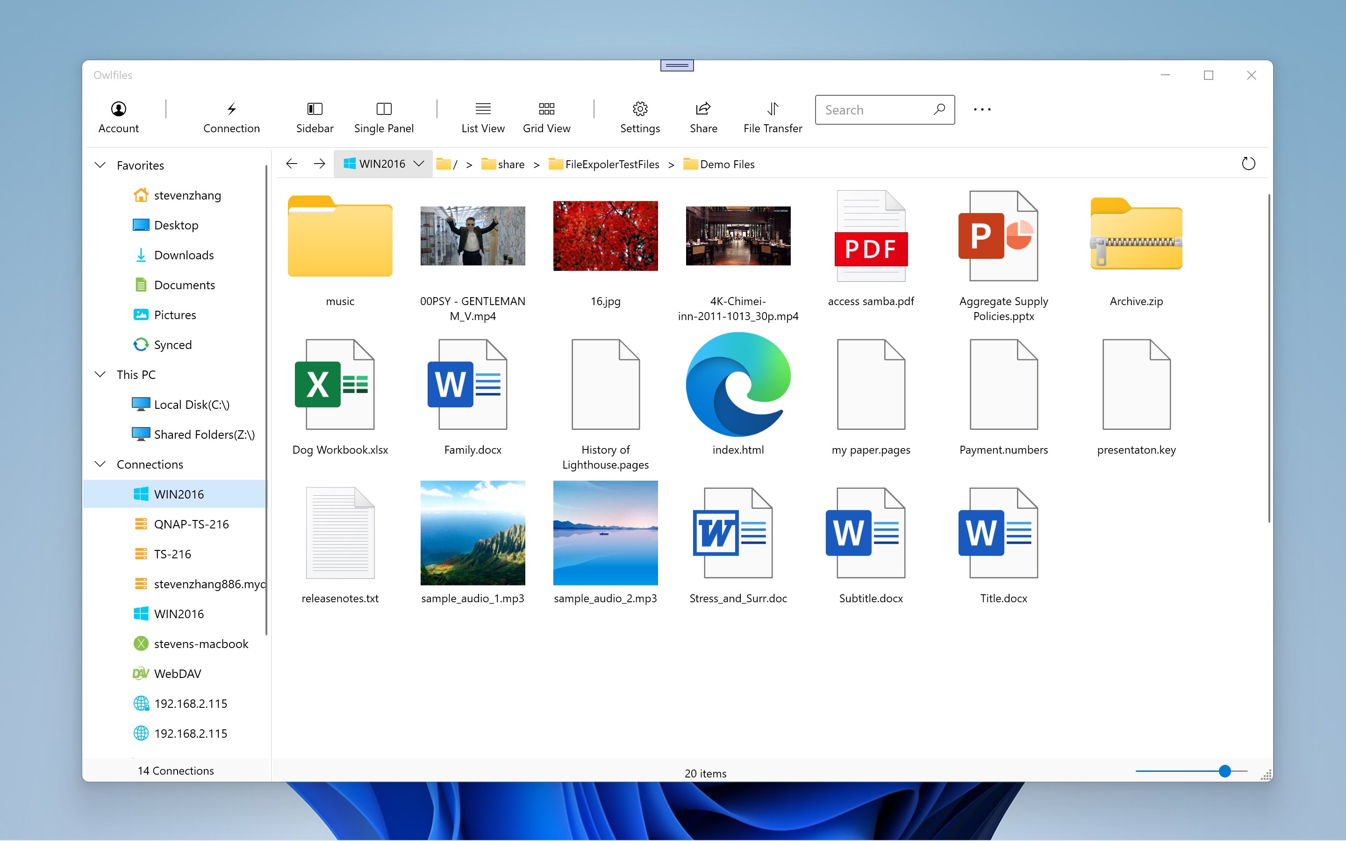The width and height of the screenshot is (1346, 841).
Task: Adjust the icon size slider handle
Action: tap(1224, 771)
